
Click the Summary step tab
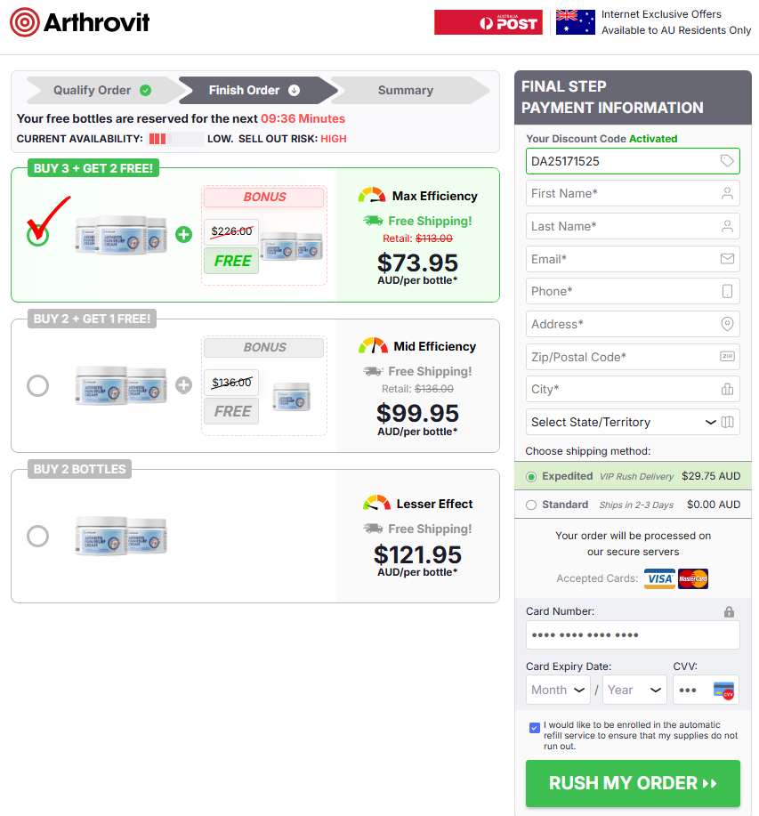pyautogui.click(x=406, y=90)
